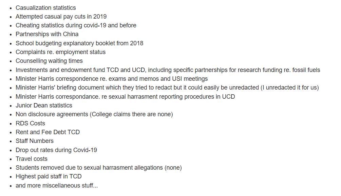Click Minister Harris exams and memos correspondence item
Viewport: 341px width, 196px height.
pyautogui.click(x=112, y=79)
